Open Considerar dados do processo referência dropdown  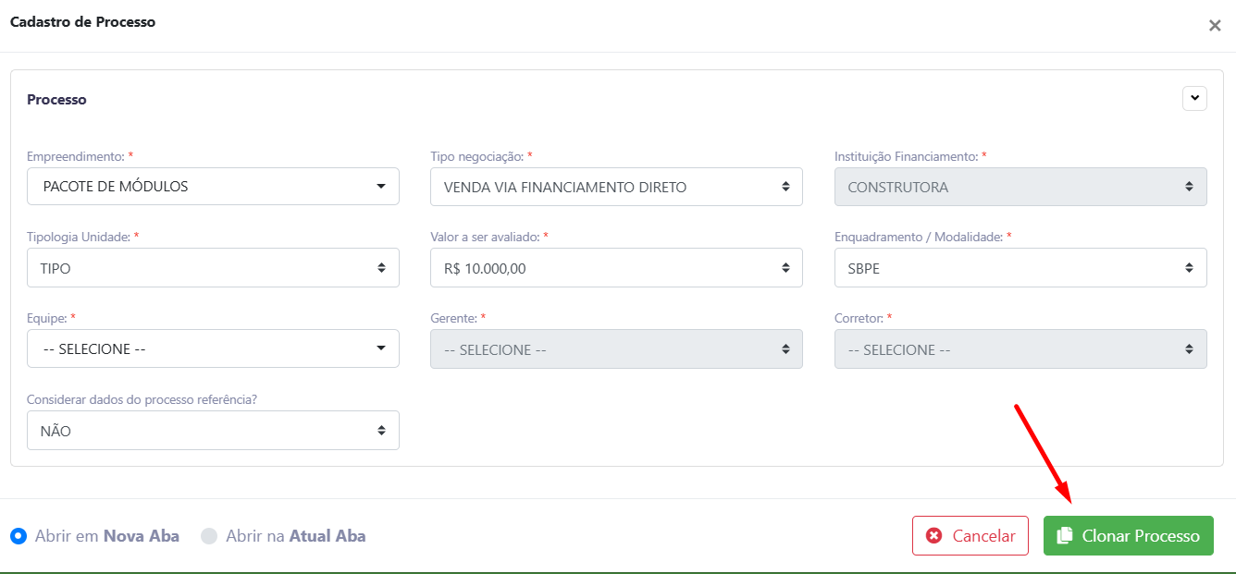213,431
